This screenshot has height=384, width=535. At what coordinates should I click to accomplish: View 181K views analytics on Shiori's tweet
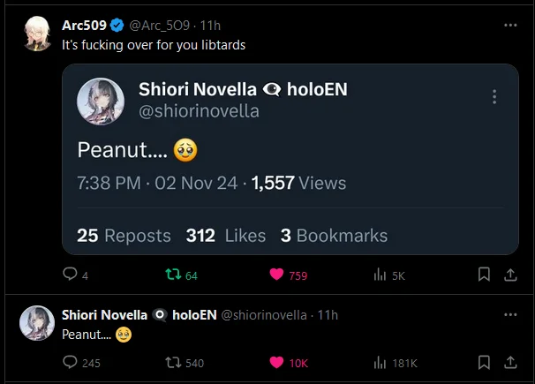[x=381, y=362]
